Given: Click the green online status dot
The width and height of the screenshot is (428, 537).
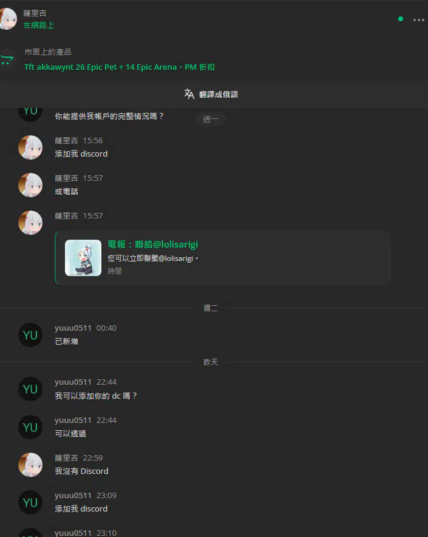Looking at the screenshot, I should (400, 19).
